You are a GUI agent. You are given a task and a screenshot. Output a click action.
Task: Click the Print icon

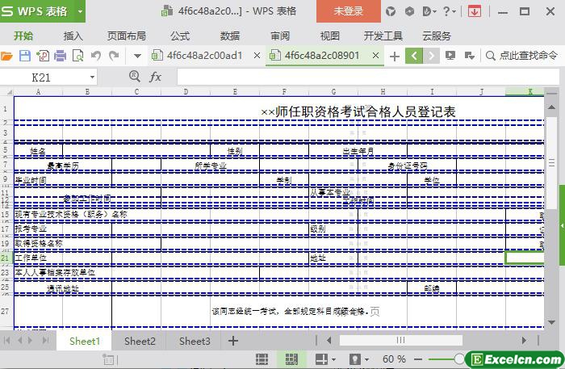pyautogui.click(x=61, y=56)
